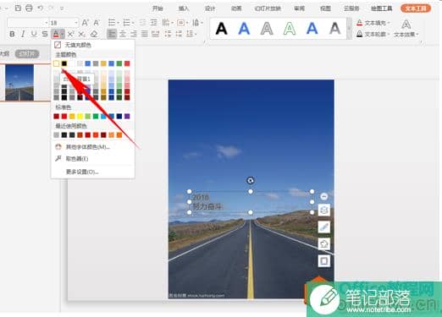Screen dimensions: 442x317
Task: Click the decrease indent icon
Action: (x=143, y=22)
